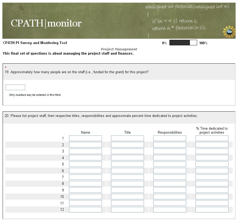Click the % Time field in row 1
Screen dimensions: 238x223
pos(212,138)
